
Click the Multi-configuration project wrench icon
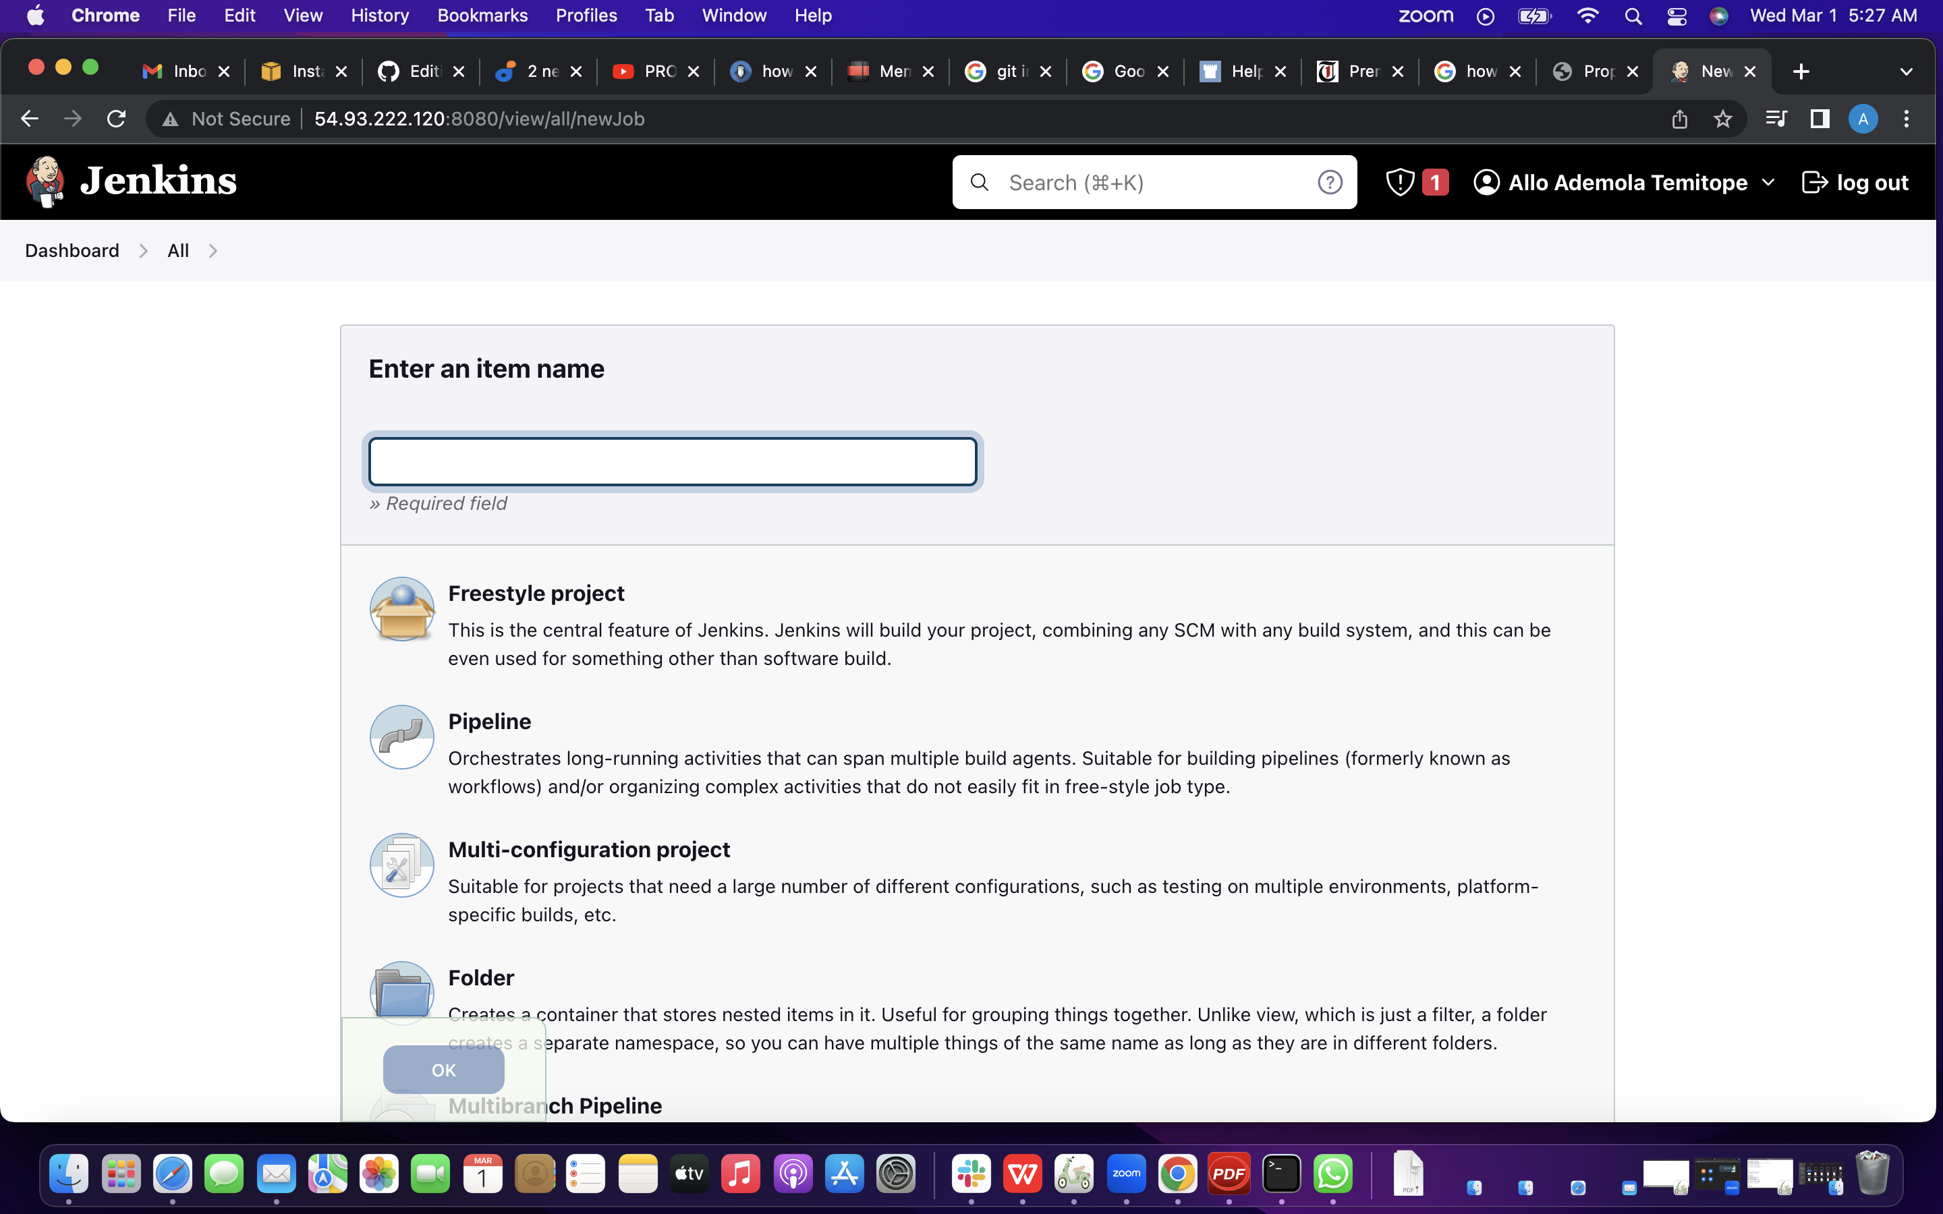coord(401,865)
